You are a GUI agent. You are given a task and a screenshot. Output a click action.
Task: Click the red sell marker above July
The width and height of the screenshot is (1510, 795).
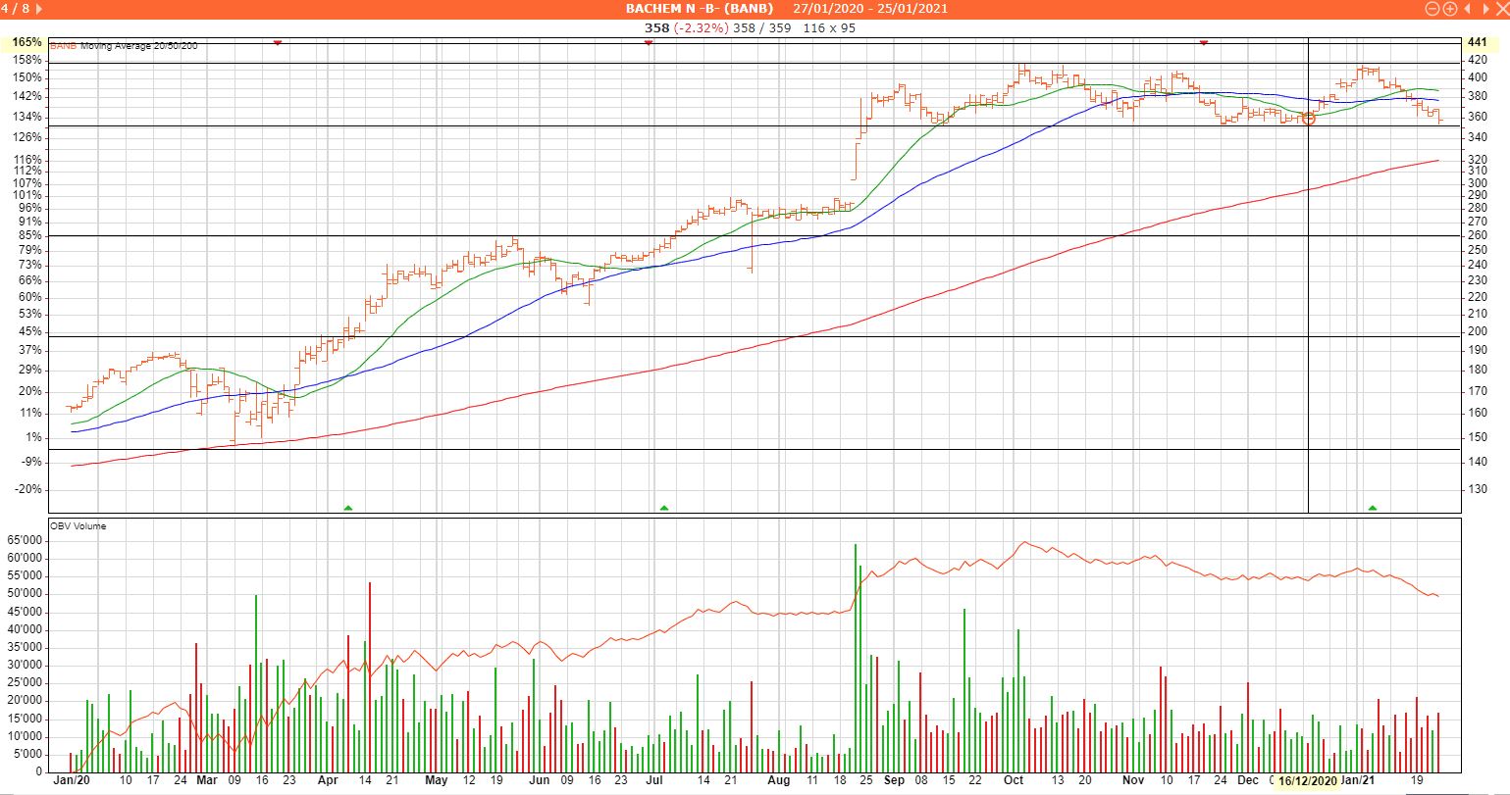click(649, 42)
